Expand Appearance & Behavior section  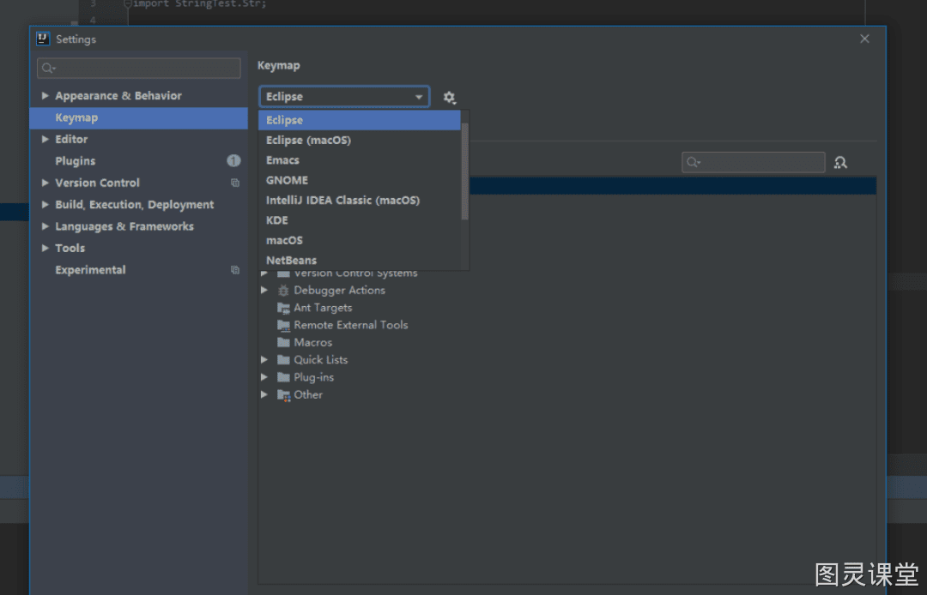tap(45, 96)
